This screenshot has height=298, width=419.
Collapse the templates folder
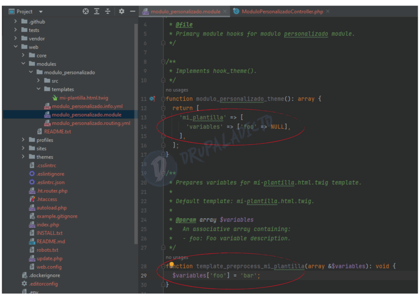[39, 89]
